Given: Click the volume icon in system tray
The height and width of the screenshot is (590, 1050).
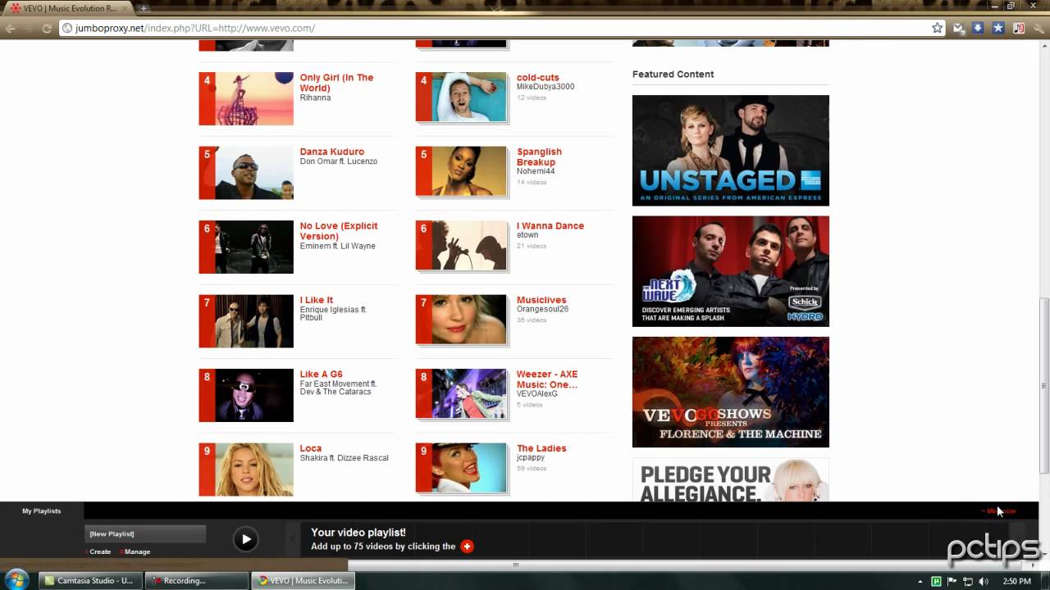Looking at the screenshot, I should click(984, 581).
